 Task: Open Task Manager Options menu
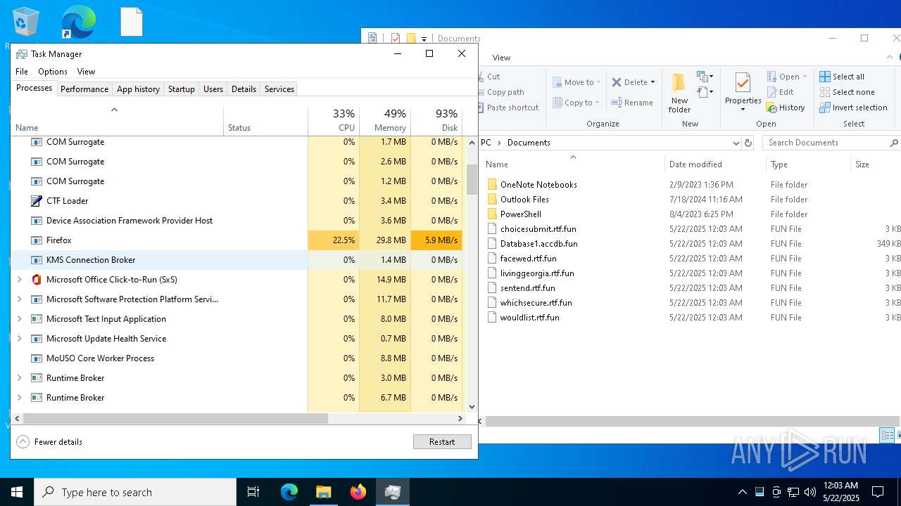coord(53,72)
